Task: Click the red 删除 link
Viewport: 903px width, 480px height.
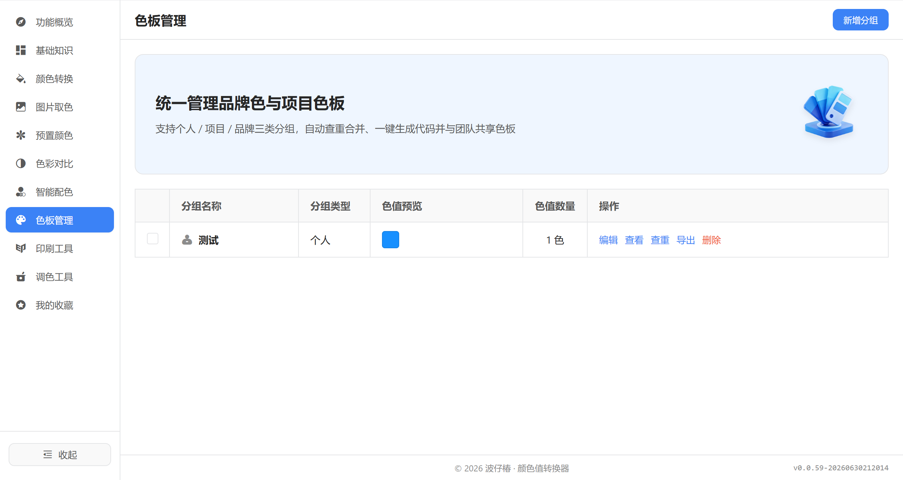Action: click(x=712, y=240)
